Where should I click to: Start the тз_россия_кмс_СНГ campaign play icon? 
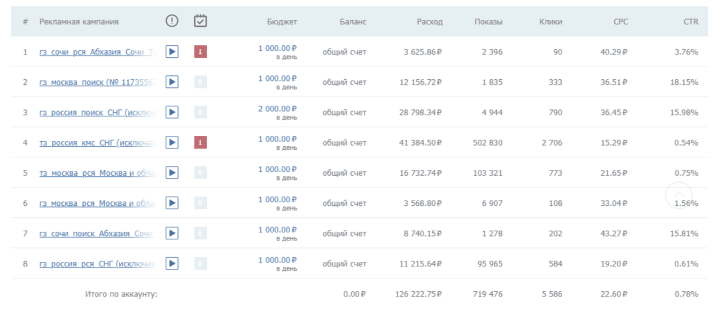[172, 142]
